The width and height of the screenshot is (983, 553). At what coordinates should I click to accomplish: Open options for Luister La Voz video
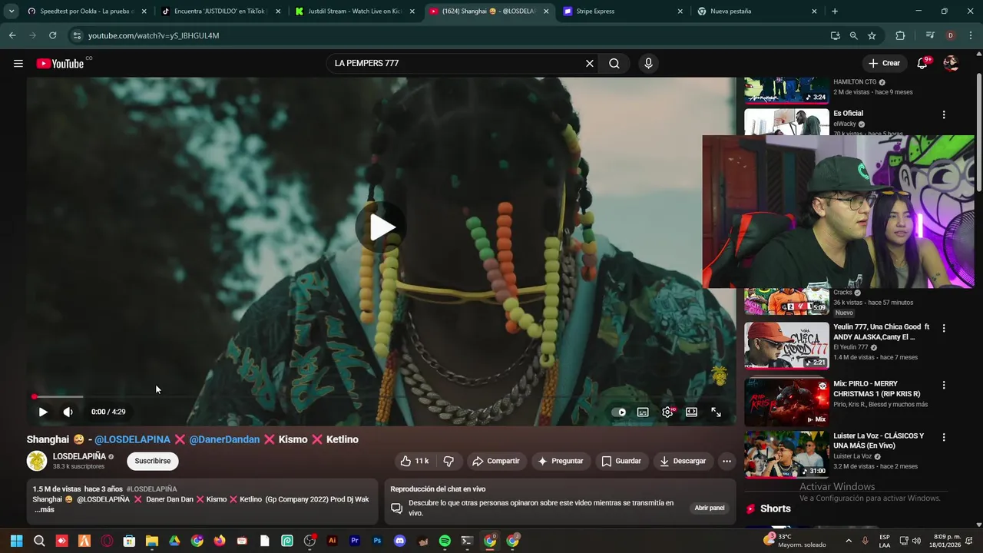coord(944,437)
